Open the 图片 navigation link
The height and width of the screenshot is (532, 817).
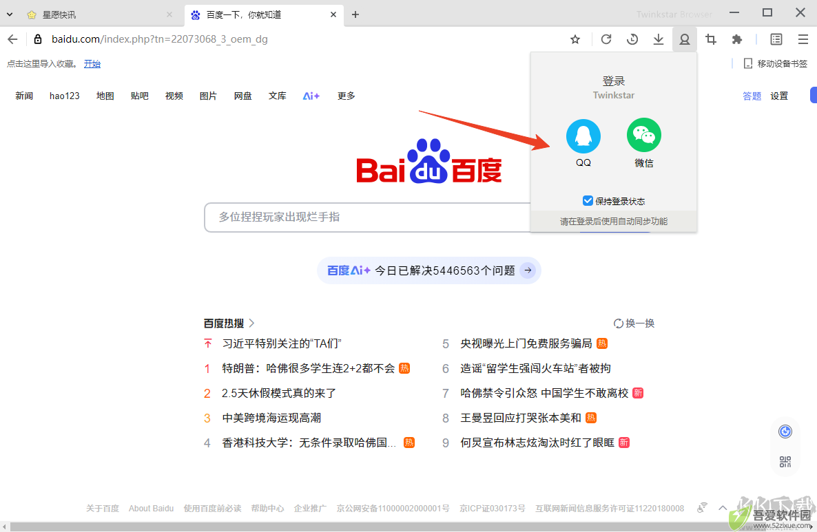(209, 96)
